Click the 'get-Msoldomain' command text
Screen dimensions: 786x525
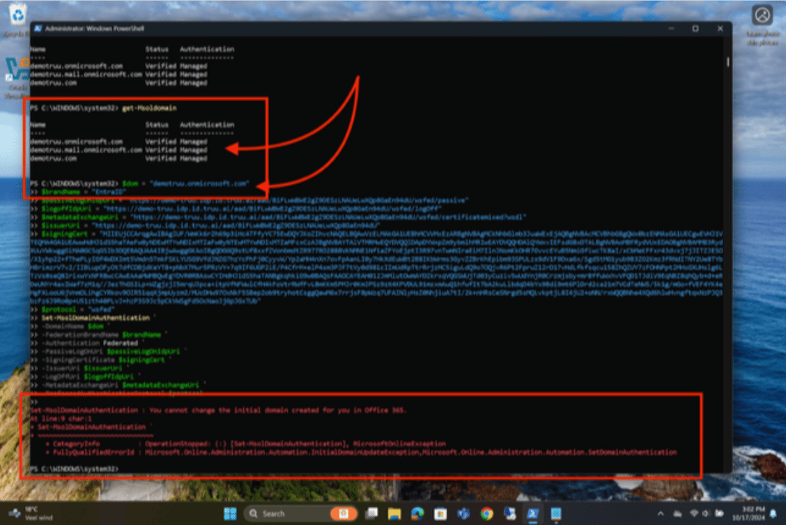point(149,108)
